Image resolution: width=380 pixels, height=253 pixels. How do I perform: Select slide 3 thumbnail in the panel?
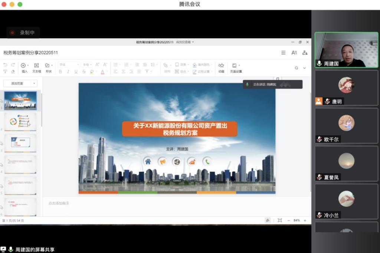20,143
